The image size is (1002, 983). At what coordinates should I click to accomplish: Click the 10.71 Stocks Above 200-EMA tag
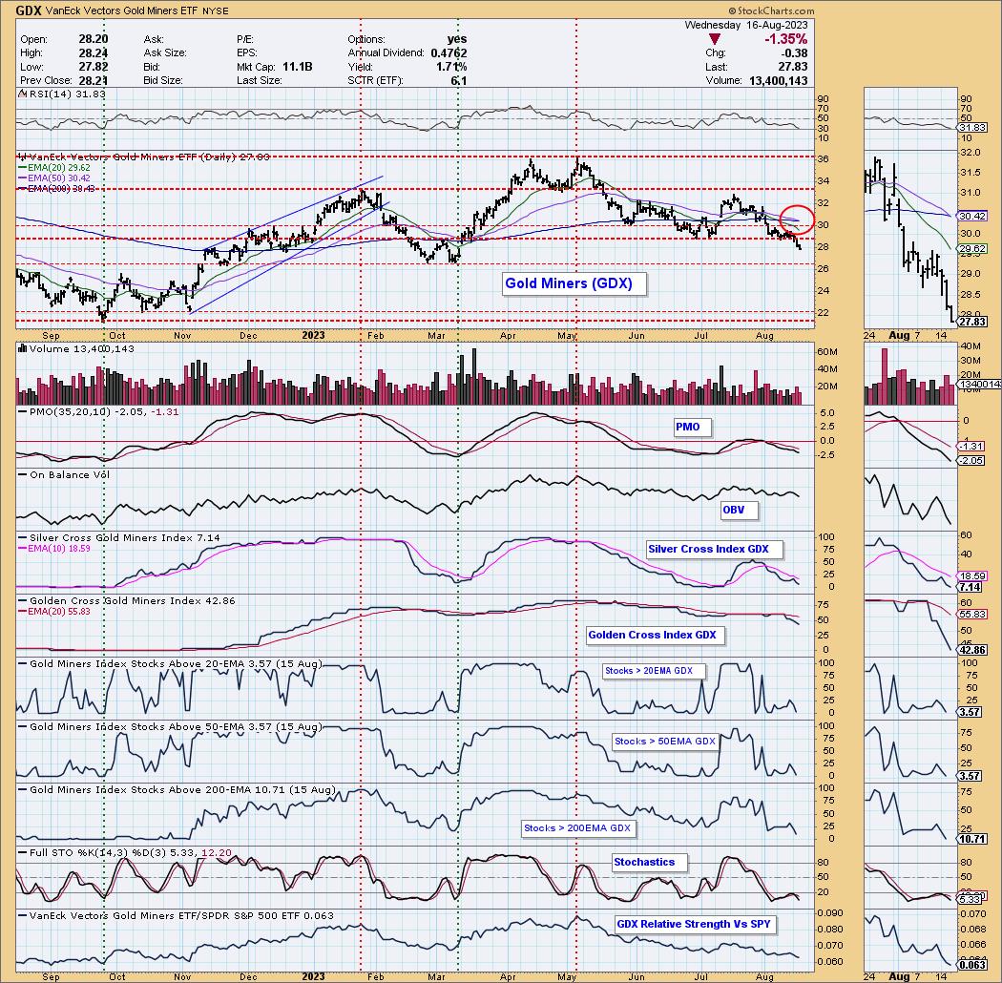(972, 839)
